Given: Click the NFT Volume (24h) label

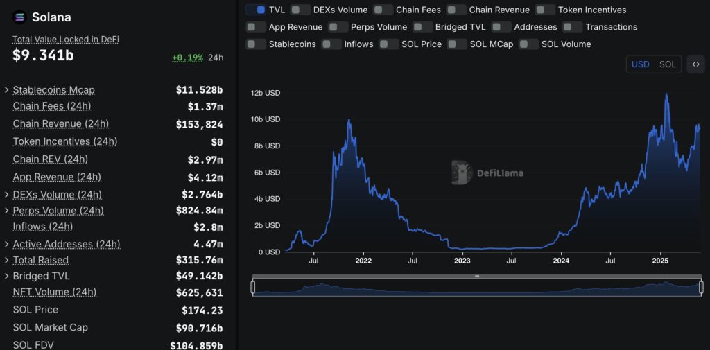Looking at the screenshot, I should point(54,292).
